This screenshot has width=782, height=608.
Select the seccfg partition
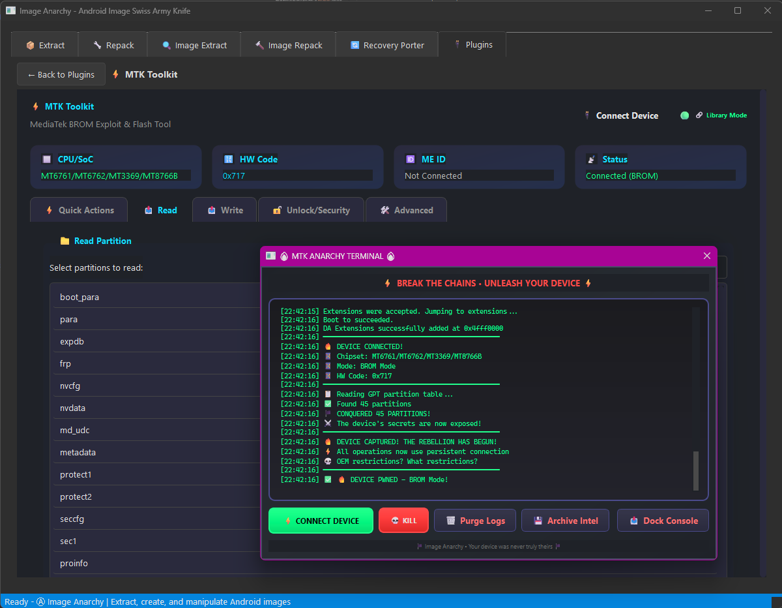point(73,519)
